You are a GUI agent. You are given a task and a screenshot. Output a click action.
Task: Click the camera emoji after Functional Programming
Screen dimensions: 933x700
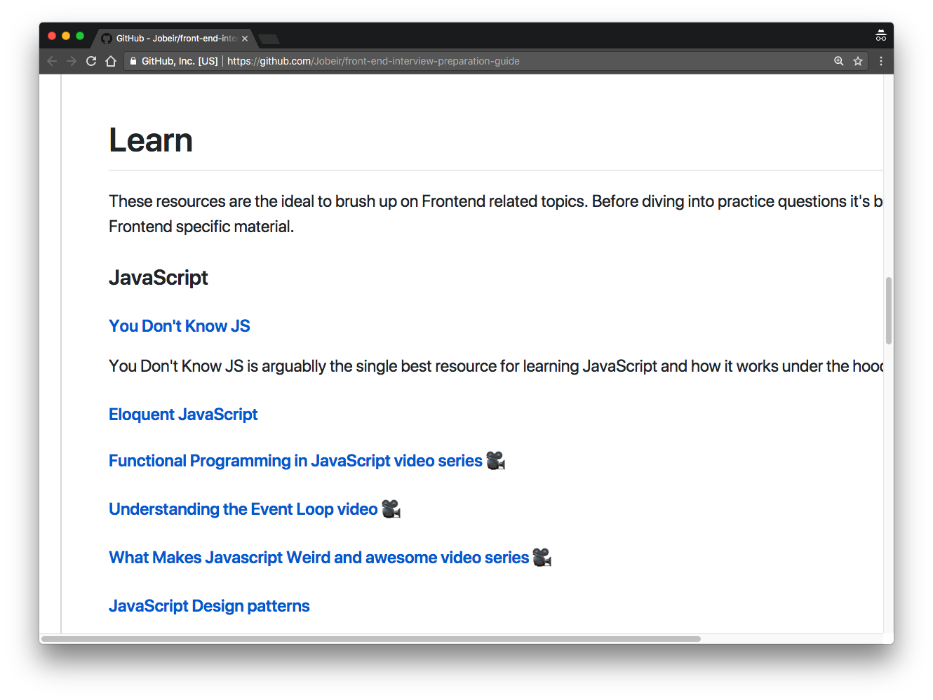click(496, 461)
